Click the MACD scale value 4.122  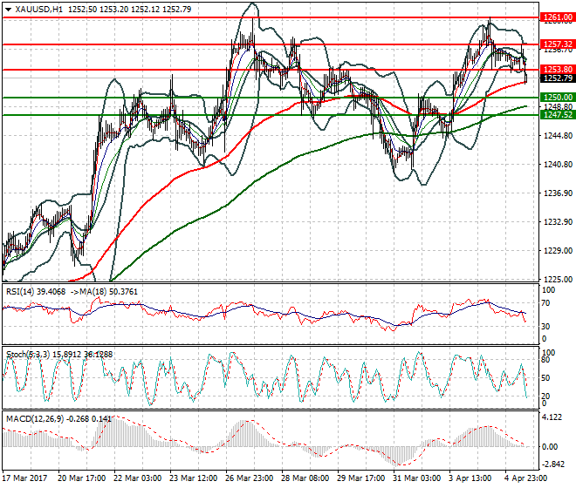(x=552, y=417)
